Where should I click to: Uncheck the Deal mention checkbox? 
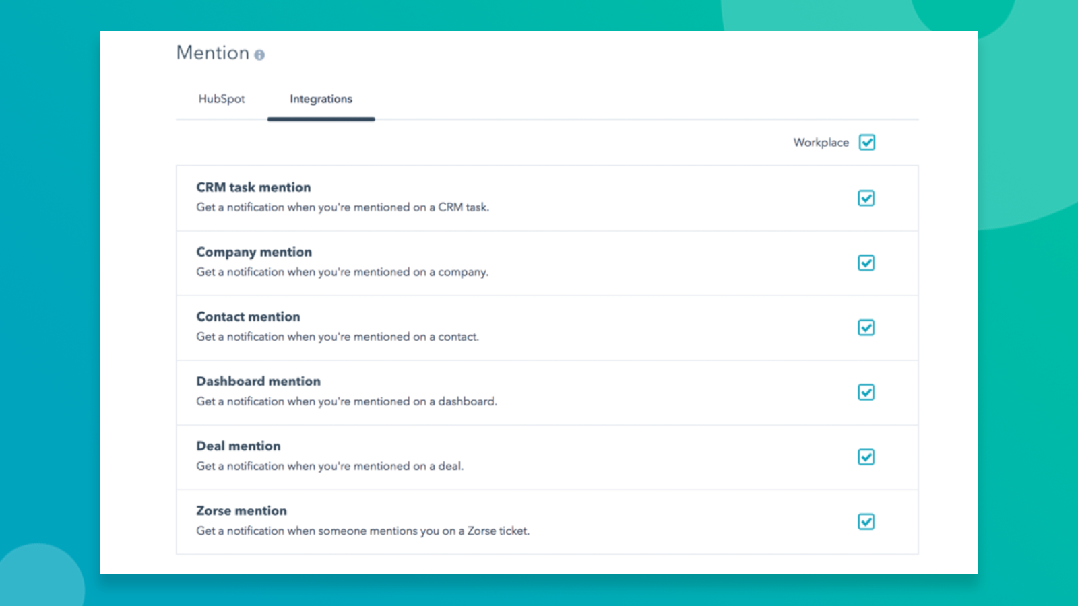pyautogui.click(x=866, y=457)
